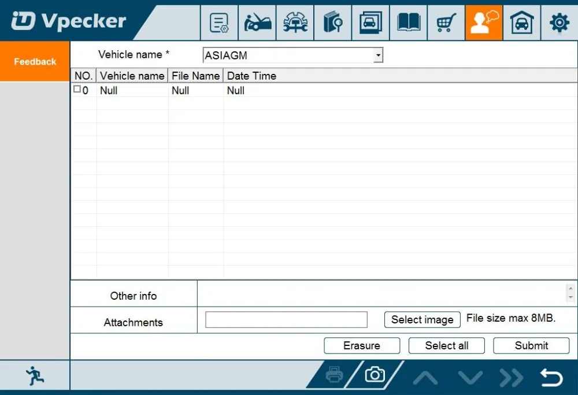The width and height of the screenshot is (578, 395).
Task: Click the running man exit icon
Action: [35, 376]
